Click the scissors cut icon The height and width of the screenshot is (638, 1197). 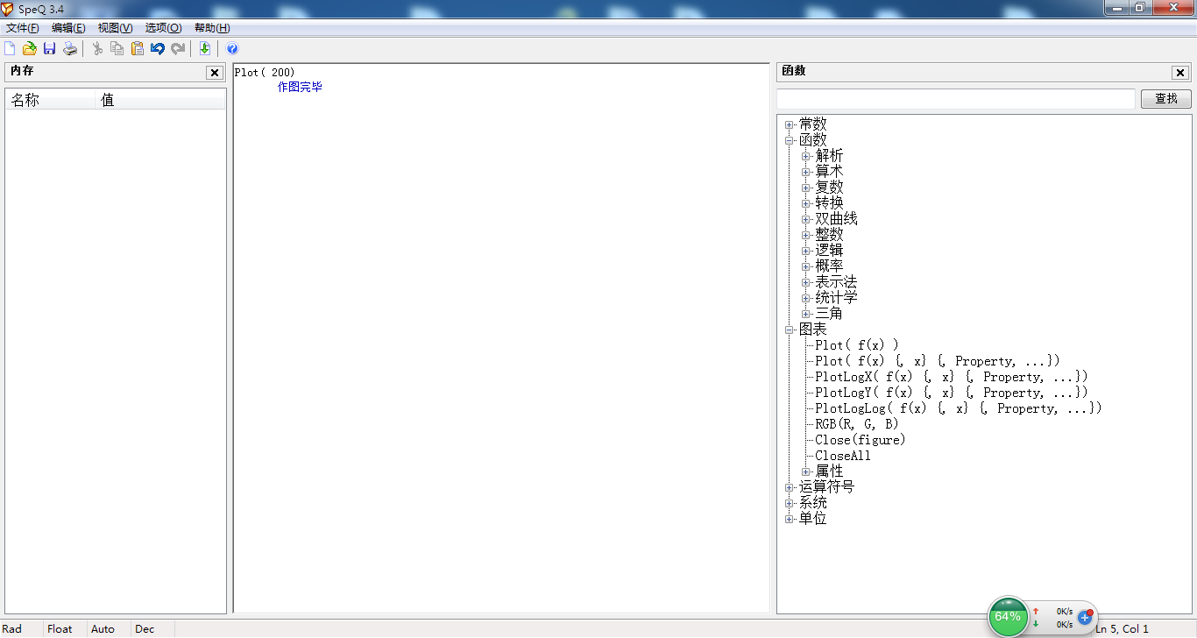click(x=97, y=49)
